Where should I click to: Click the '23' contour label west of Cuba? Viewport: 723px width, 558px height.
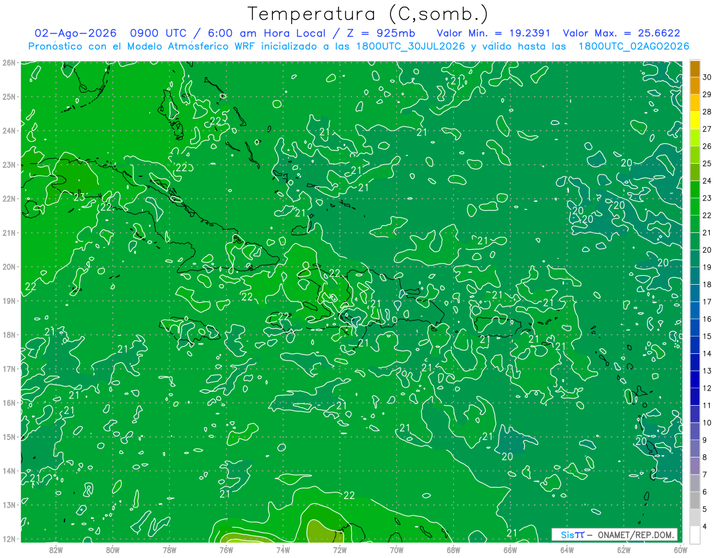pos(79,196)
